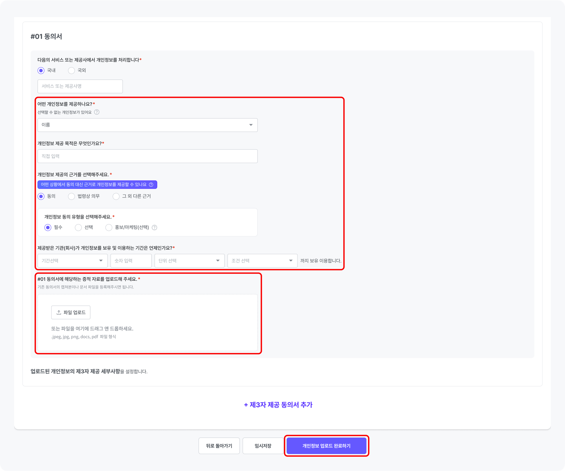The image size is (565, 471).
Task: Select the 선택 consent type radio
Action: pyautogui.click(x=78, y=228)
